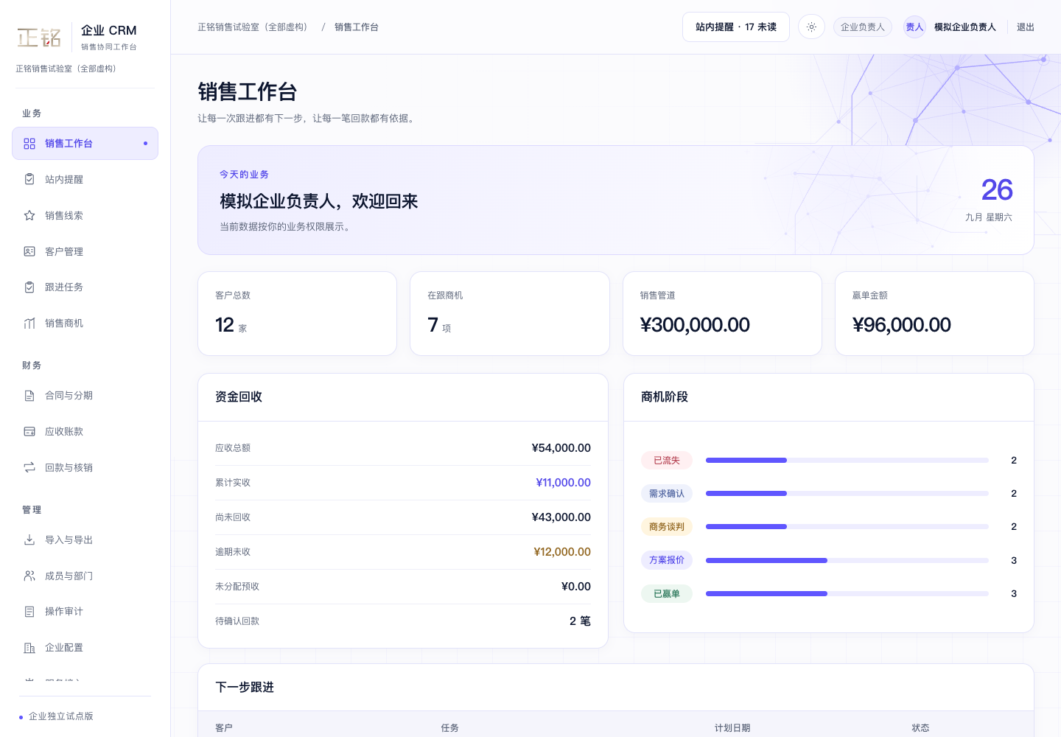Click the 销售工作台 grid icon in sidebar
Viewport: 1061px width, 737px height.
coord(29,144)
